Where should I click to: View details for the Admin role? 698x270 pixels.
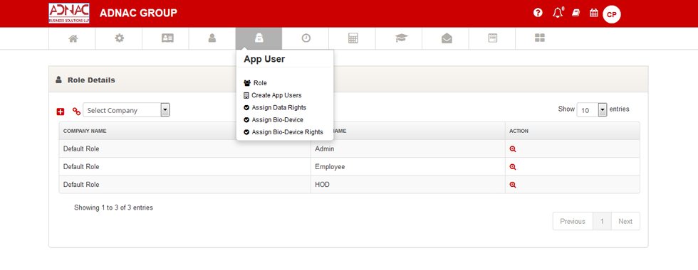pos(513,149)
